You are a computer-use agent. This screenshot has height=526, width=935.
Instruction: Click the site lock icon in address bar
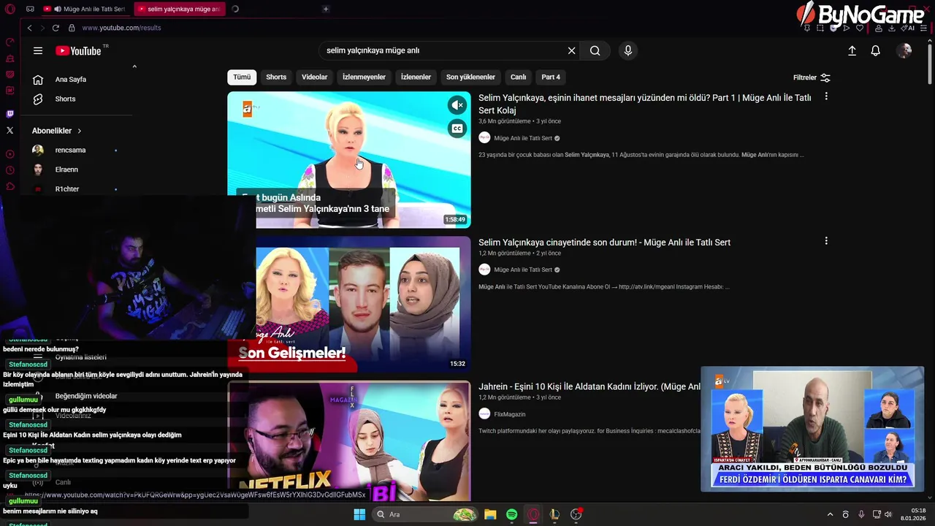[x=72, y=28]
